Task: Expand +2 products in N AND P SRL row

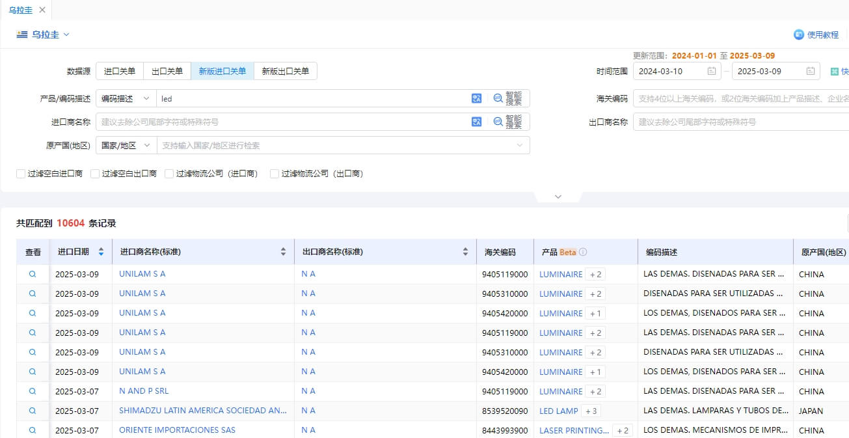Action: point(595,391)
